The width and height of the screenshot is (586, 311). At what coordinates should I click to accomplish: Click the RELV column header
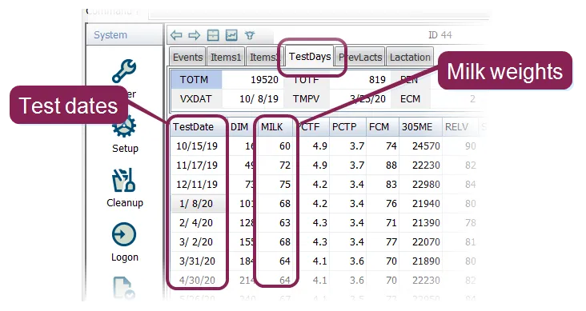point(460,127)
